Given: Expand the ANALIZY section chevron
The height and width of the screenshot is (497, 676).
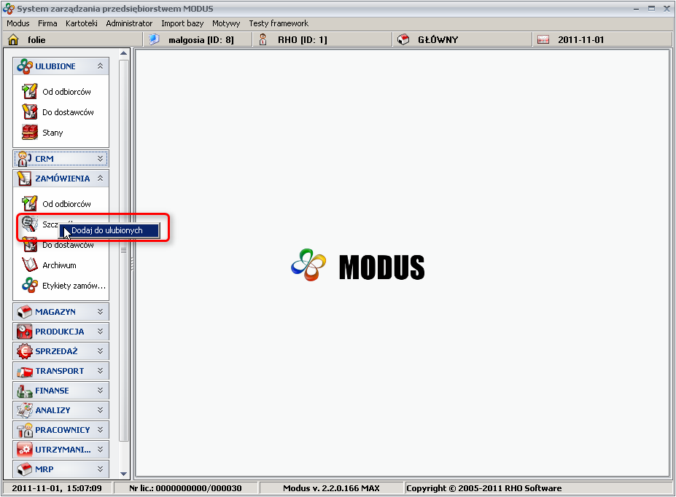Looking at the screenshot, I should click(100, 410).
